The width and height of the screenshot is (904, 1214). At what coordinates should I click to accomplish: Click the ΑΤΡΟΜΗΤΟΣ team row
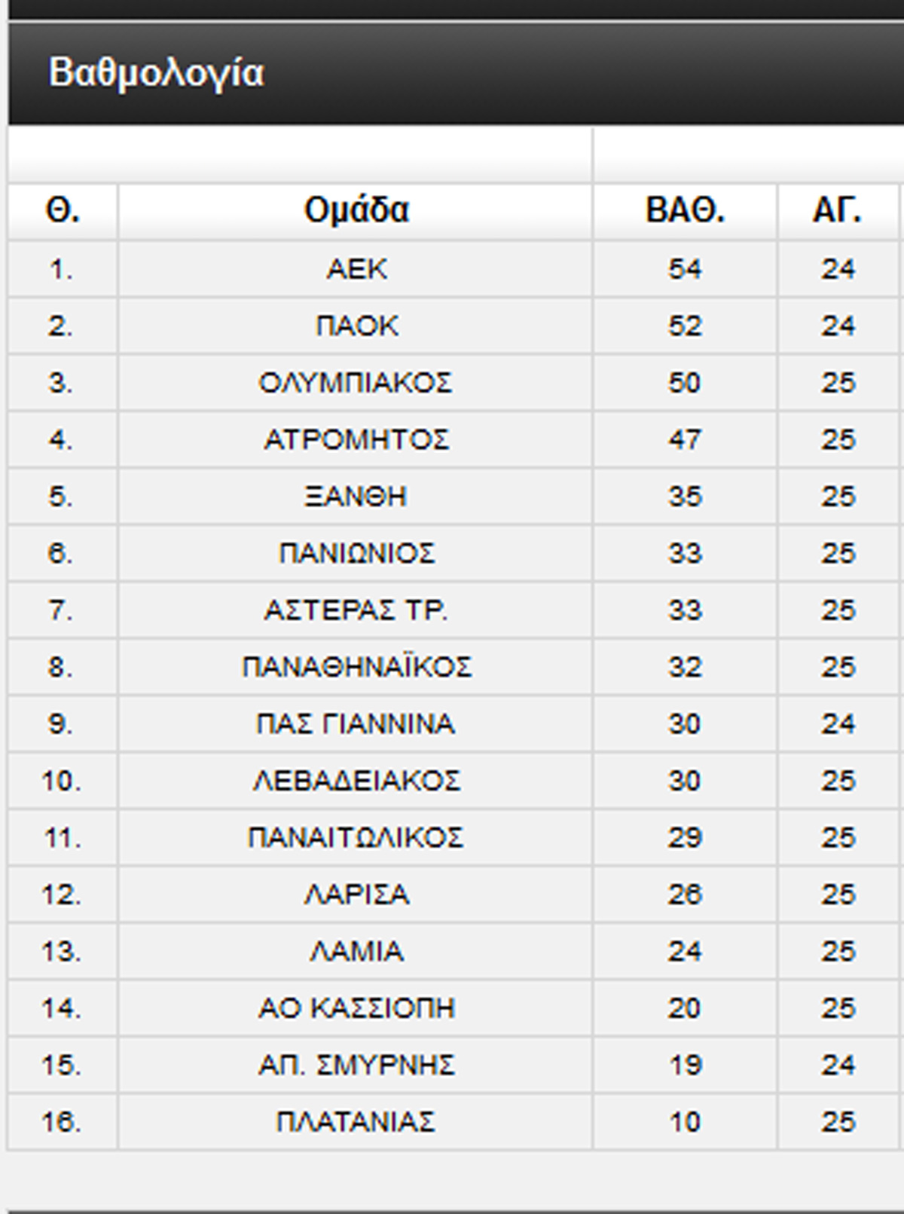pos(356,439)
